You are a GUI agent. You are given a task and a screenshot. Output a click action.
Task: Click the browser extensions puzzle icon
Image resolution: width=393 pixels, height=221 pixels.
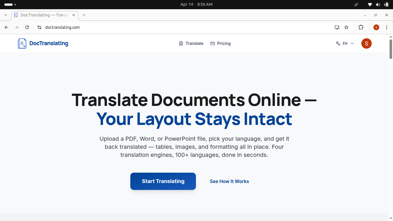pyautogui.click(x=361, y=27)
